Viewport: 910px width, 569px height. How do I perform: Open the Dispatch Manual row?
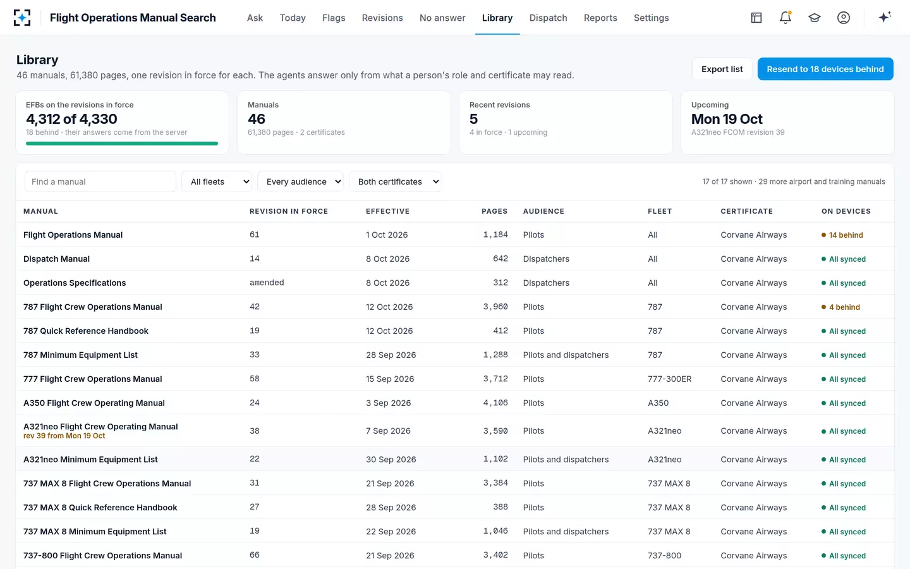point(455,259)
